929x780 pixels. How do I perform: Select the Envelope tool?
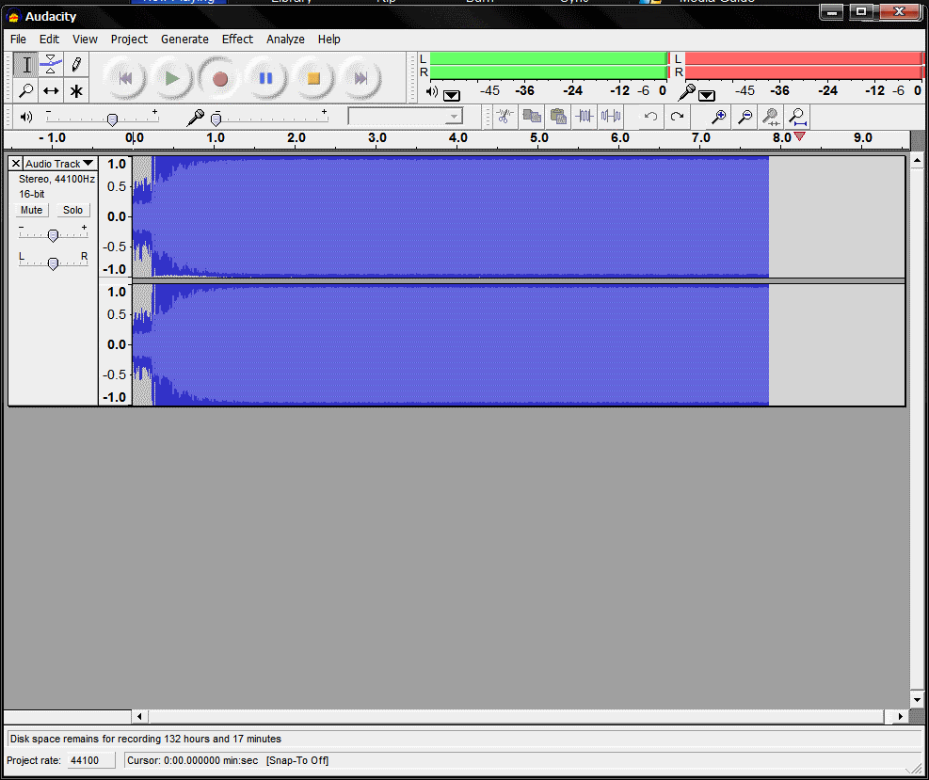tap(51, 65)
